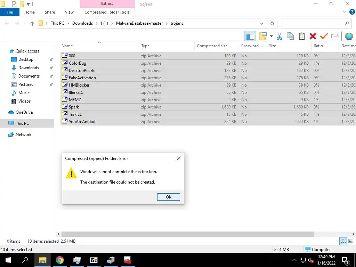356x267 pixels.
Task: Expand the ribbon with the chevron
Action: [345, 12]
